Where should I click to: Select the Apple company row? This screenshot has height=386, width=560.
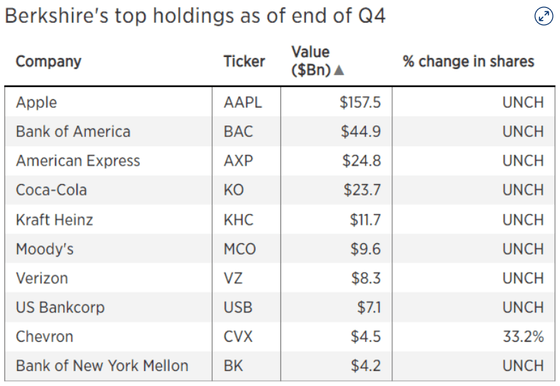click(36, 102)
